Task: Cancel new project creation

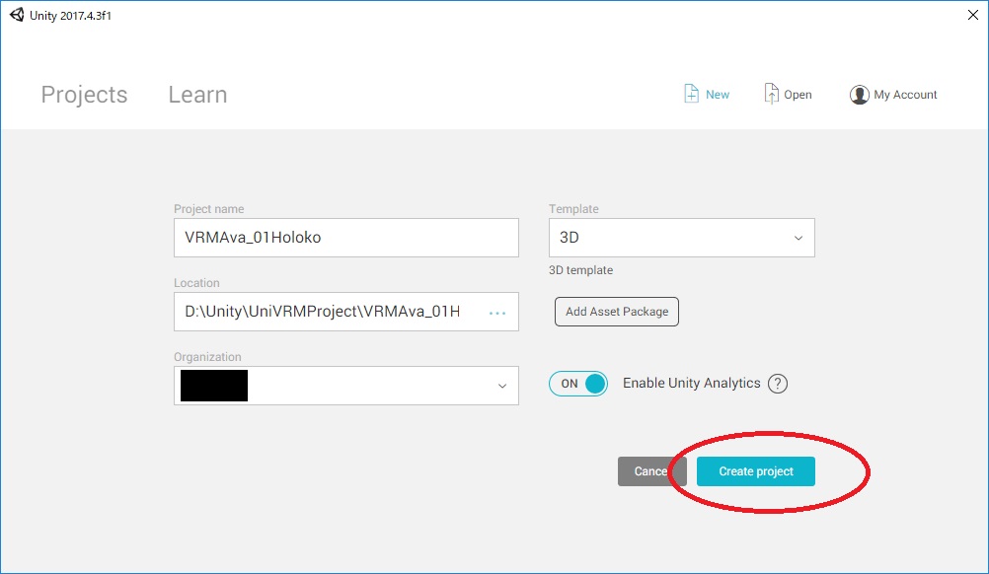Action: (650, 471)
